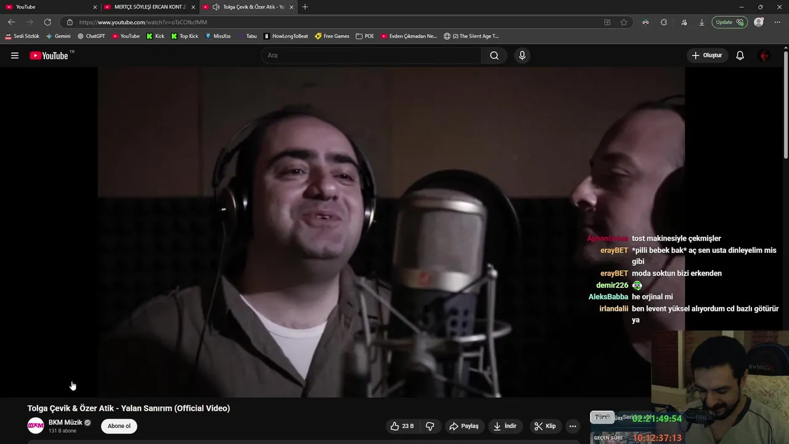Open HowLongToBeat bookmark
789x444 pixels.
click(285, 36)
